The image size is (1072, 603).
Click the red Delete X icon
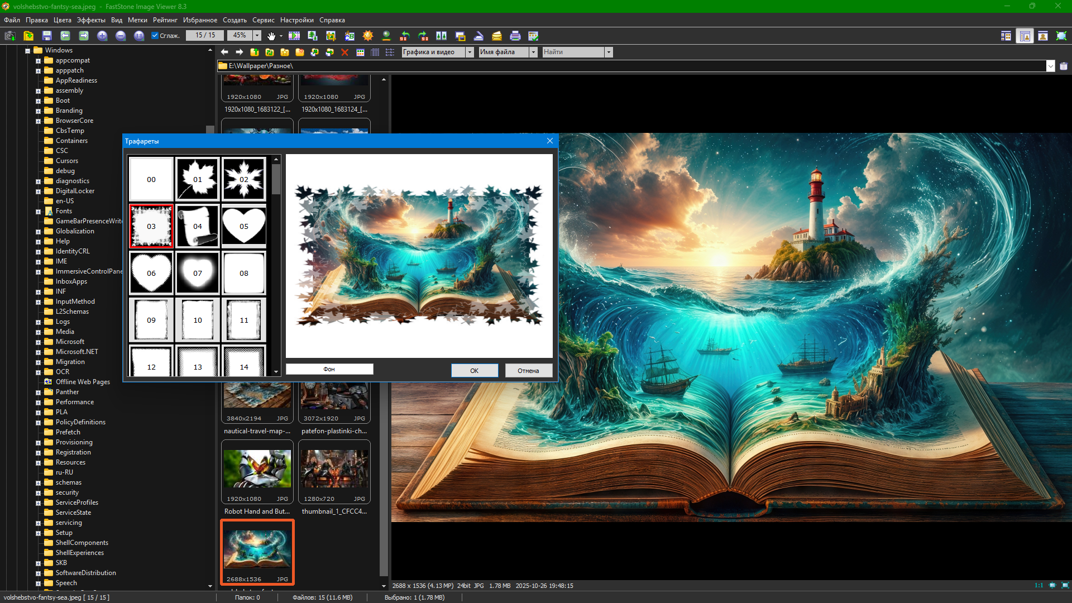tap(344, 52)
